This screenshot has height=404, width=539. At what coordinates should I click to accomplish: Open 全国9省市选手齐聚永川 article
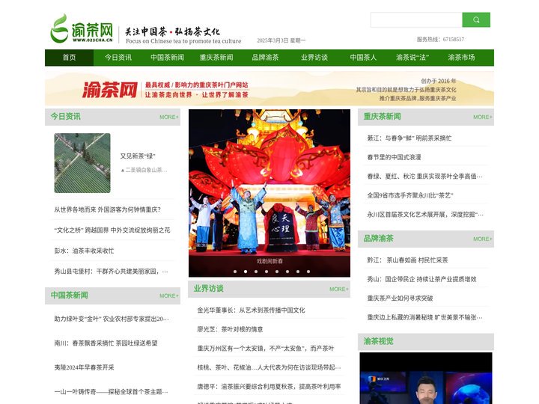[x=410, y=195]
